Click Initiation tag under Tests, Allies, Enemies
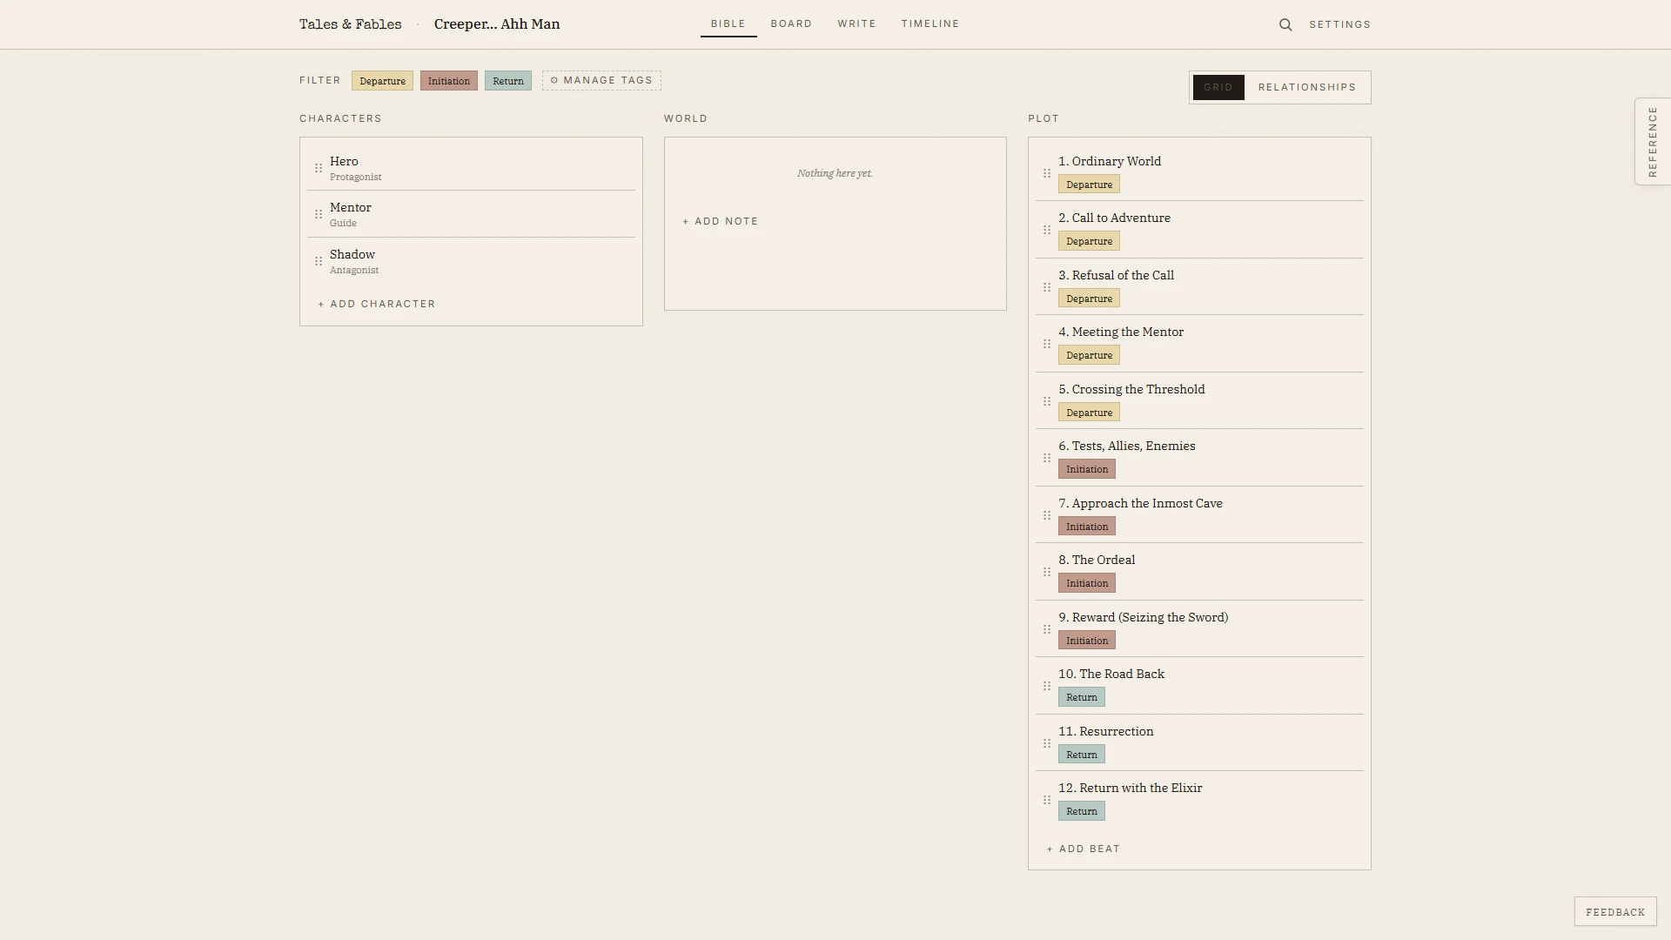This screenshot has width=1671, height=940. (1087, 469)
